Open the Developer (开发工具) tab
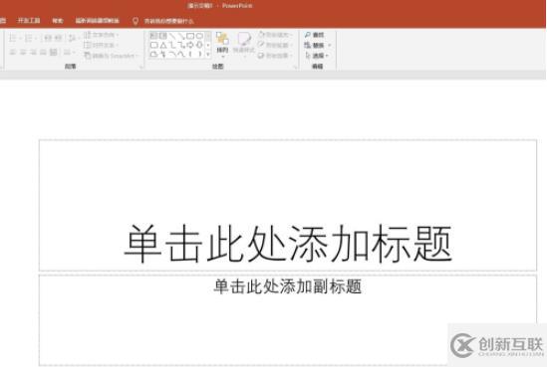547x367 pixels. [x=29, y=21]
